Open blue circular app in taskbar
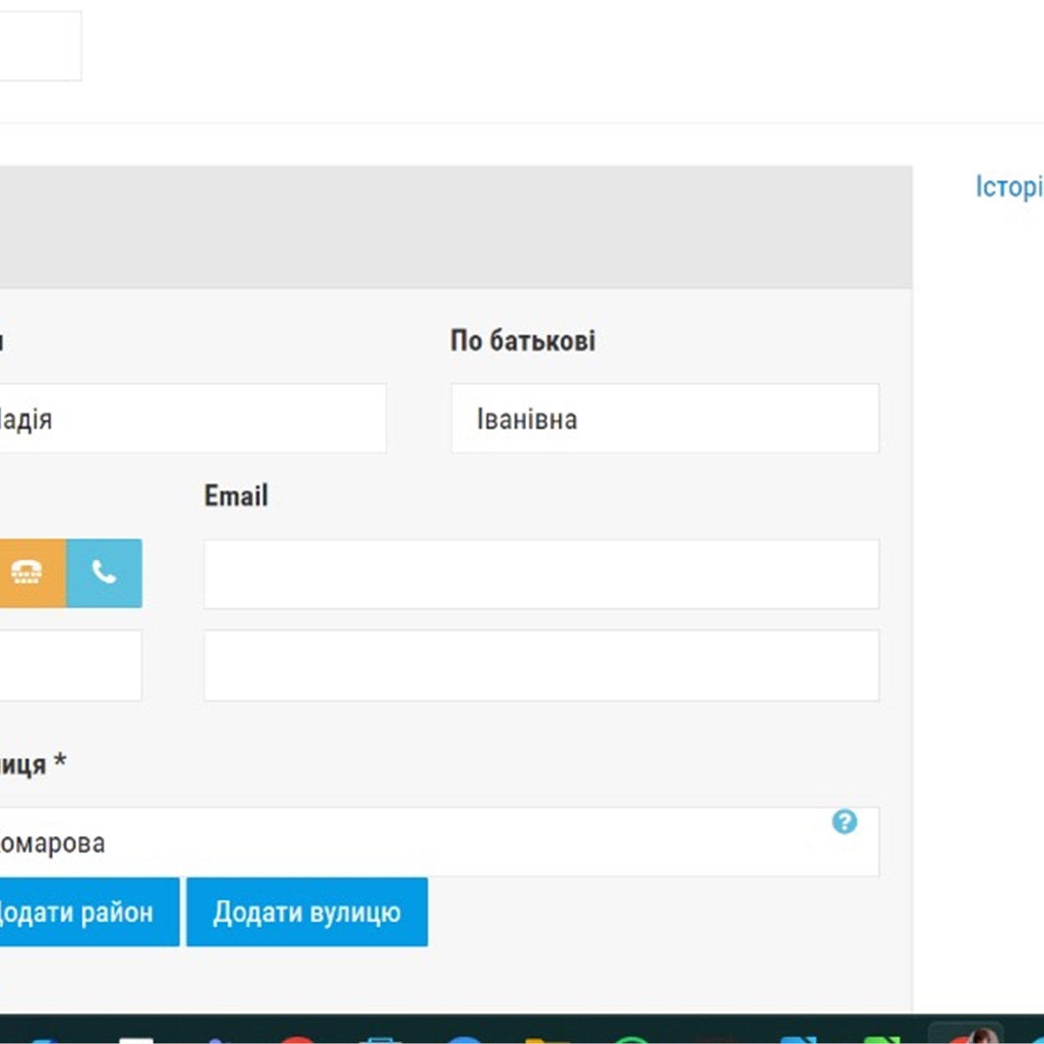Image resolution: width=1044 pixels, height=1044 pixels. (464, 1039)
